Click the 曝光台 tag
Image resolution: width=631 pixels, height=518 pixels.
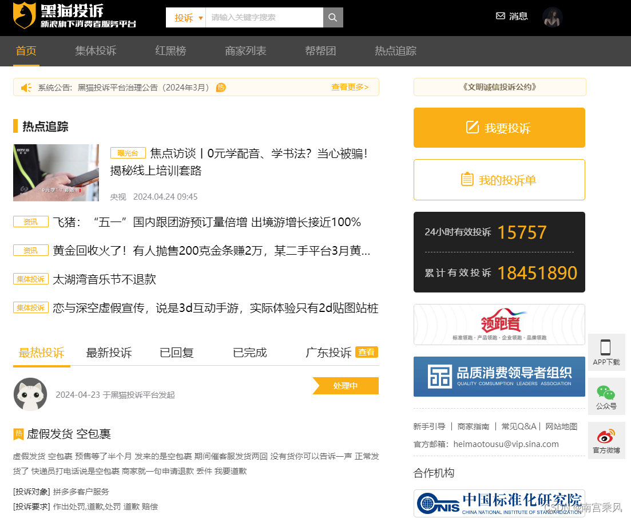(128, 153)
